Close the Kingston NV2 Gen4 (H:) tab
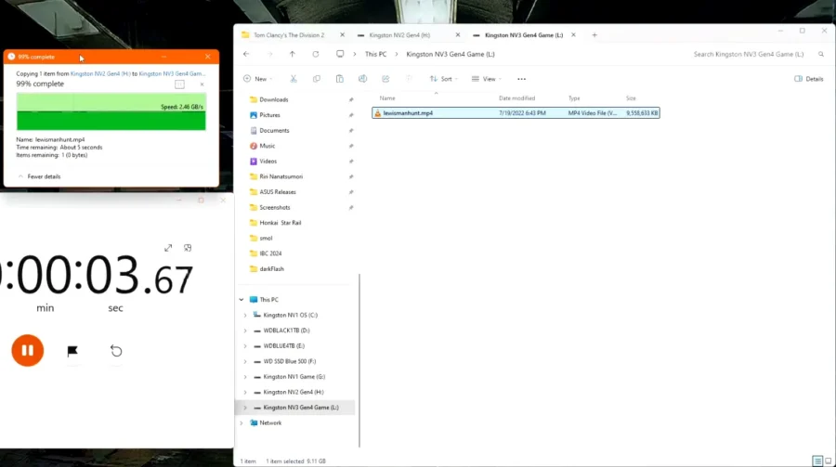The width and height of the screenshot is (836, 467). click(x=457, y=35)
